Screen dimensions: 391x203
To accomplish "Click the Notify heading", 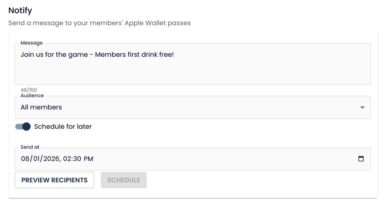I will click(20, 10).
